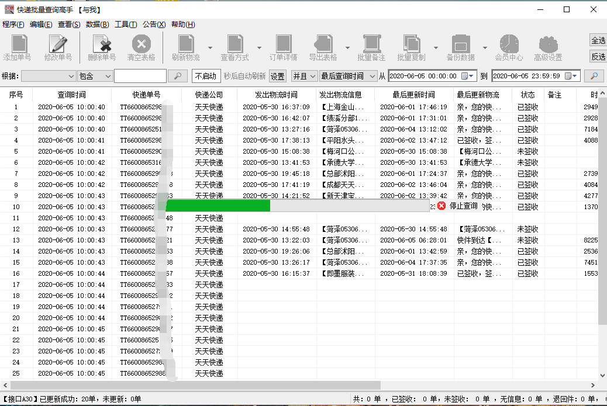Screen dimensions: 607x406
Task: Open the 数据 menu
Action: pyautogui.click(x=98, y=25)
